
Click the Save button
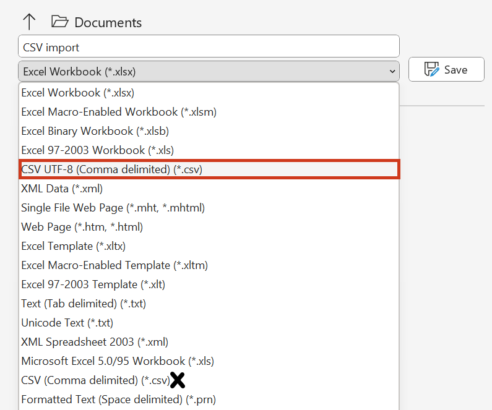[x=446, y=69]
